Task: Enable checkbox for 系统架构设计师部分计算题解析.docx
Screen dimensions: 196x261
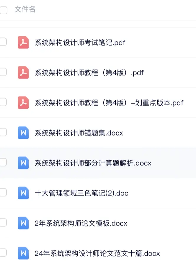Action: (3, 163)
